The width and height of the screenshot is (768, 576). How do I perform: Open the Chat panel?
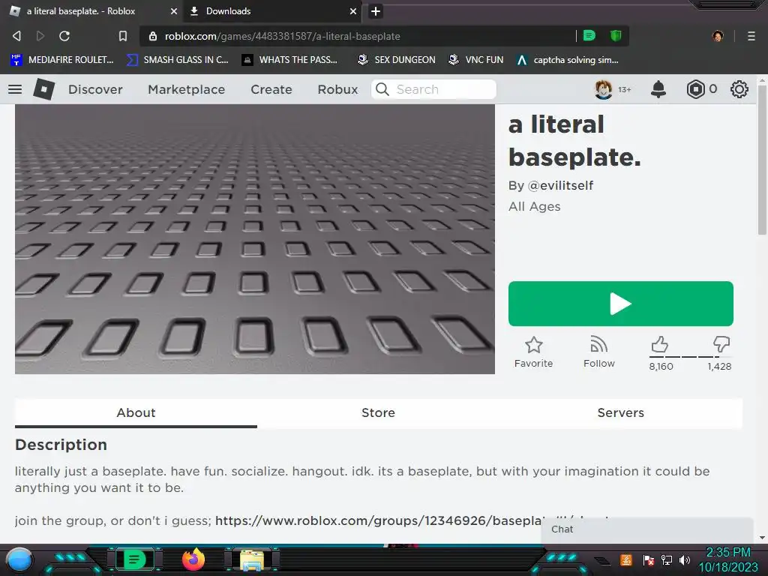click(646, 529)
